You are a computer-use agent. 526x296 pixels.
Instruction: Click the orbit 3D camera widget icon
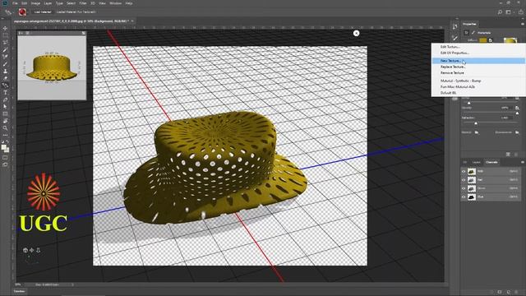(x=25, y=250)
